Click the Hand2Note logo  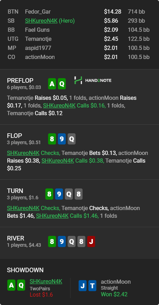click(93, 80)
